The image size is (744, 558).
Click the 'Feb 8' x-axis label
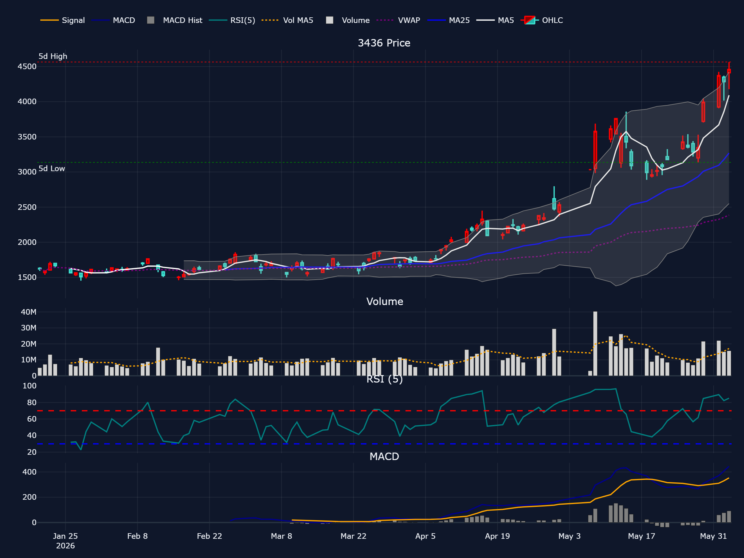pos(138,536)
